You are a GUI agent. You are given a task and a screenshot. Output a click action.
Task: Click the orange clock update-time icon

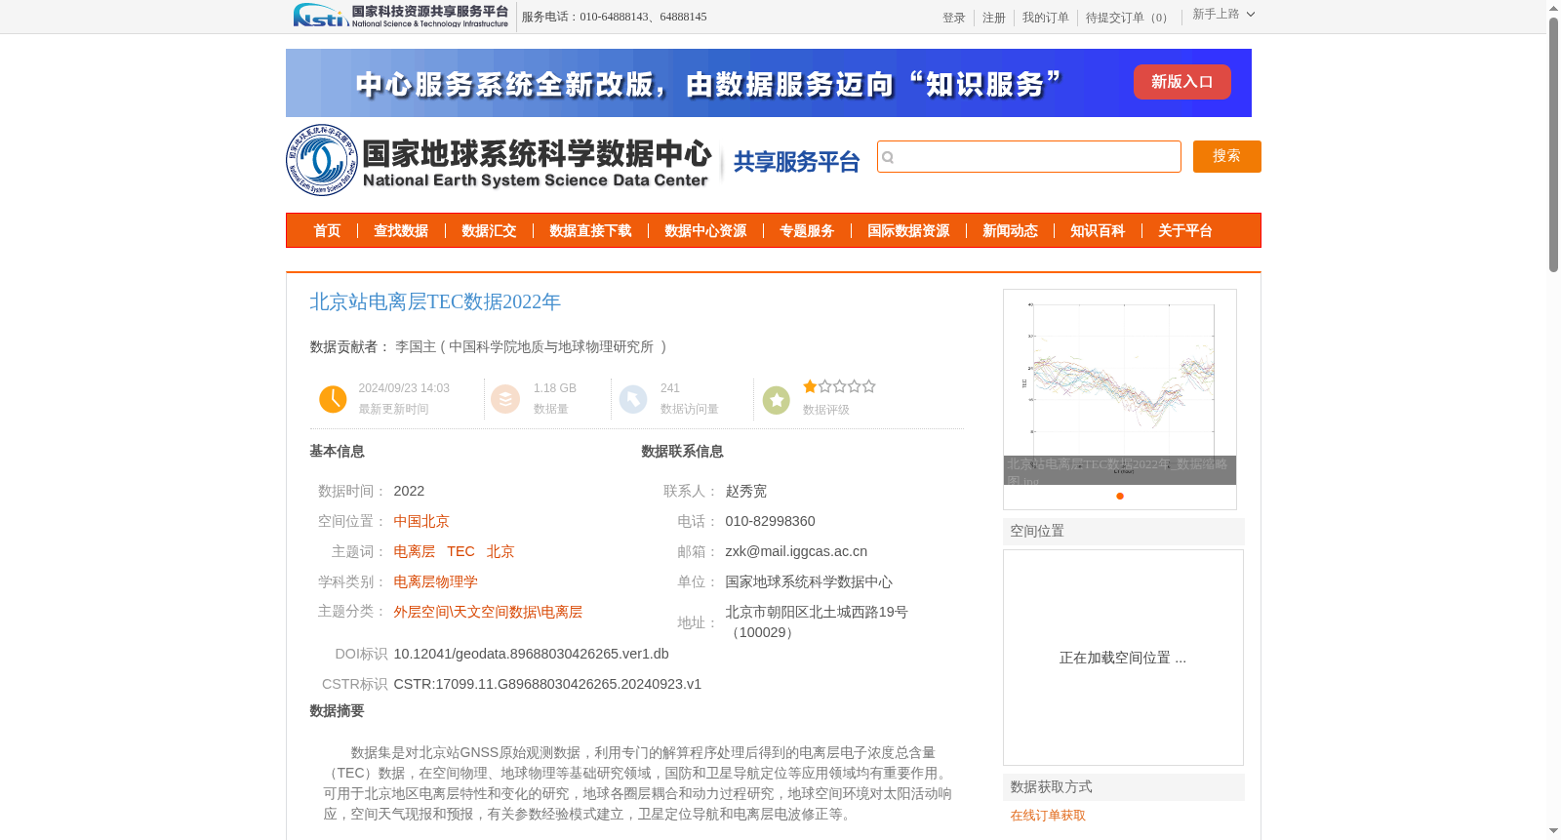pos(333,399)
